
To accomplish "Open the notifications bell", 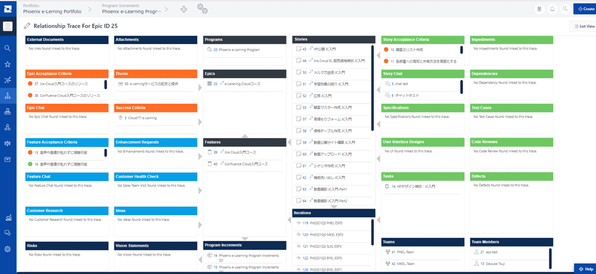I will [552, 9].
